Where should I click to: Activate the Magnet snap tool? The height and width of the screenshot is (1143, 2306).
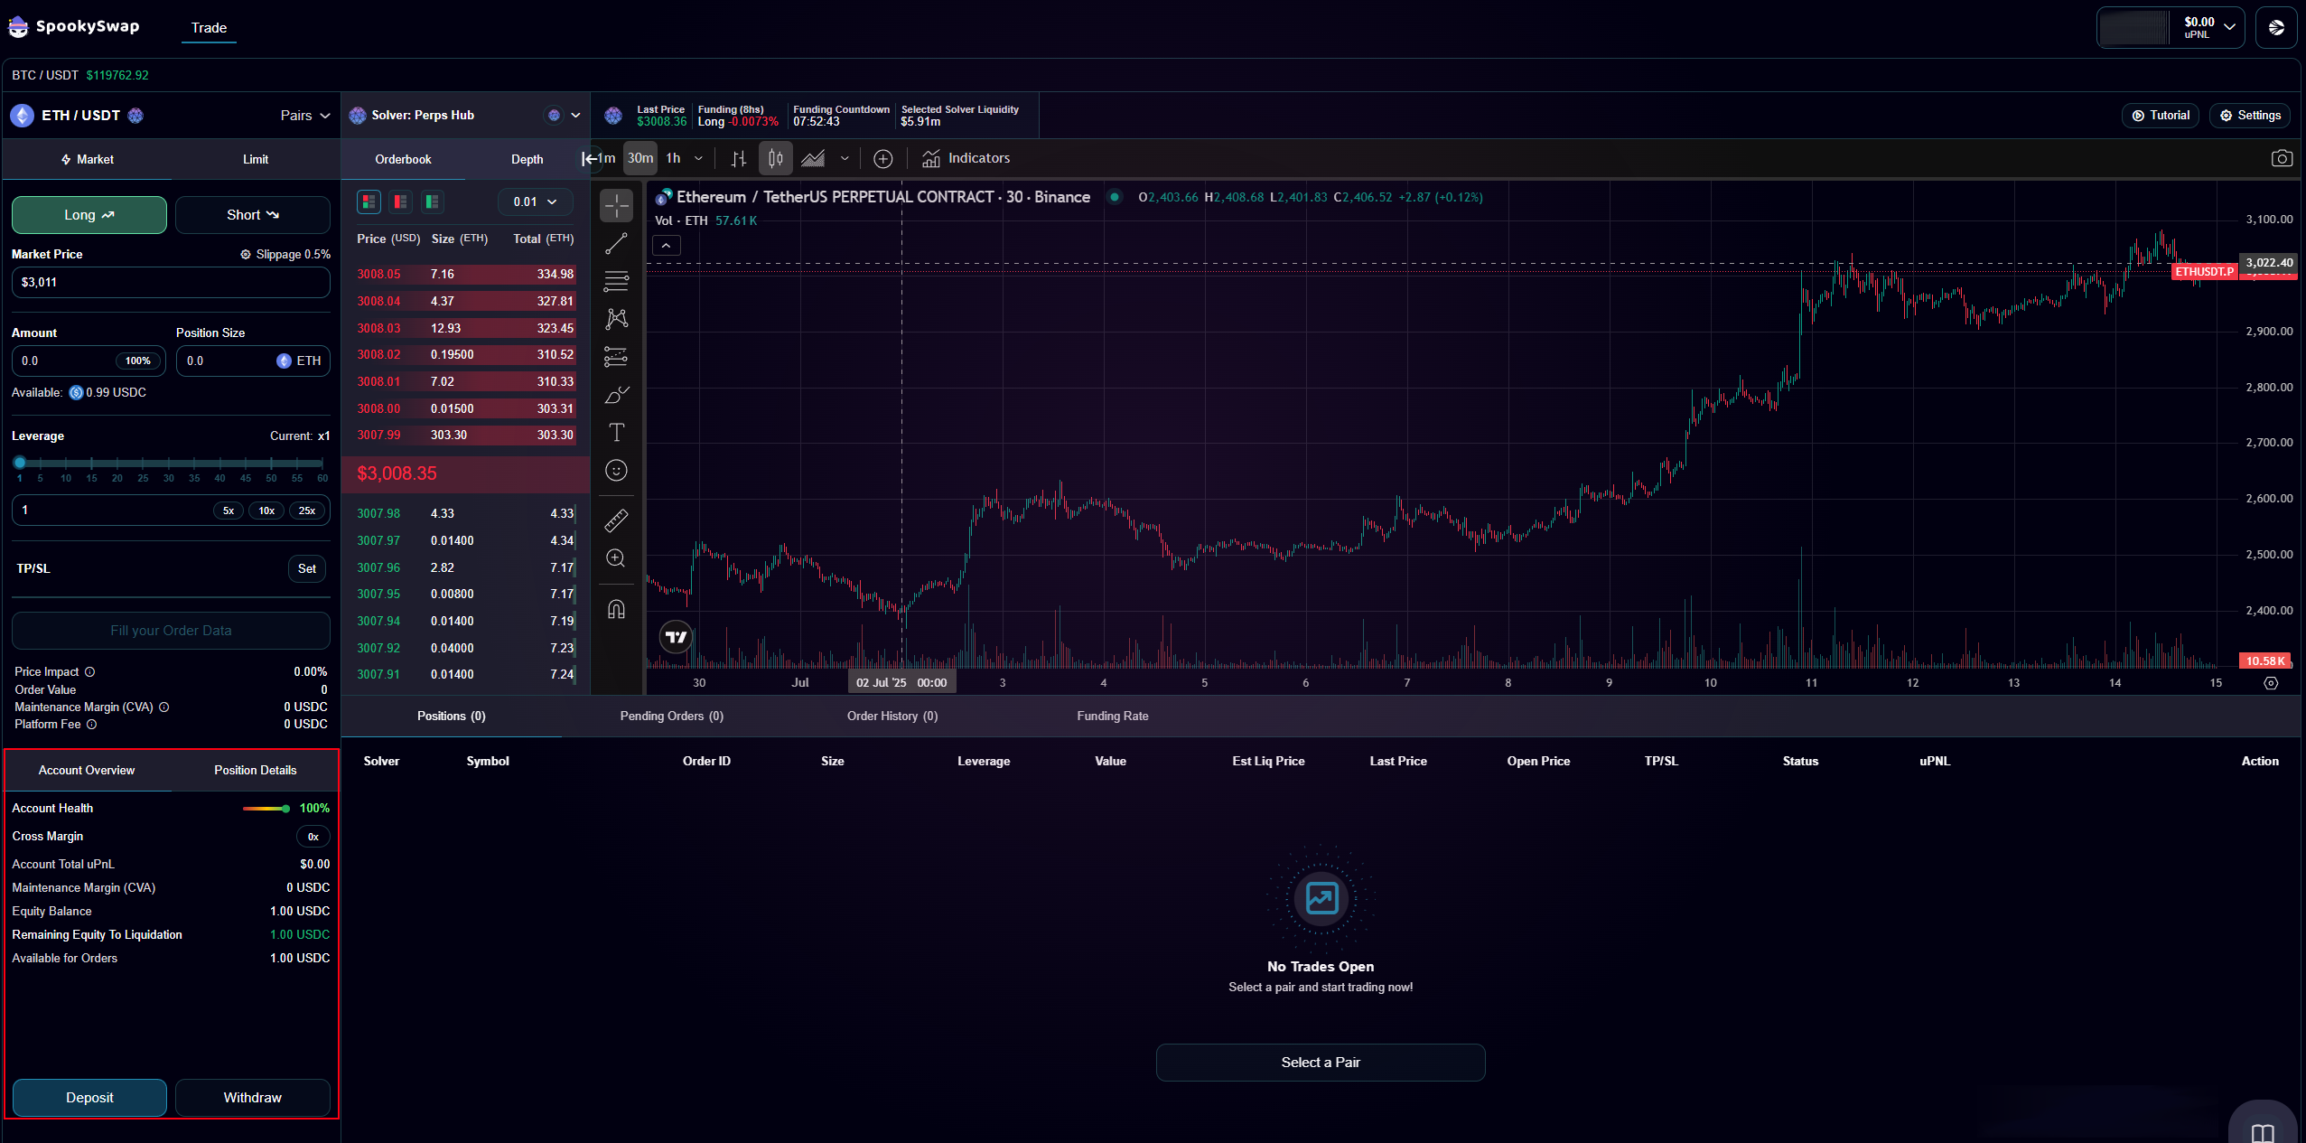617,609
